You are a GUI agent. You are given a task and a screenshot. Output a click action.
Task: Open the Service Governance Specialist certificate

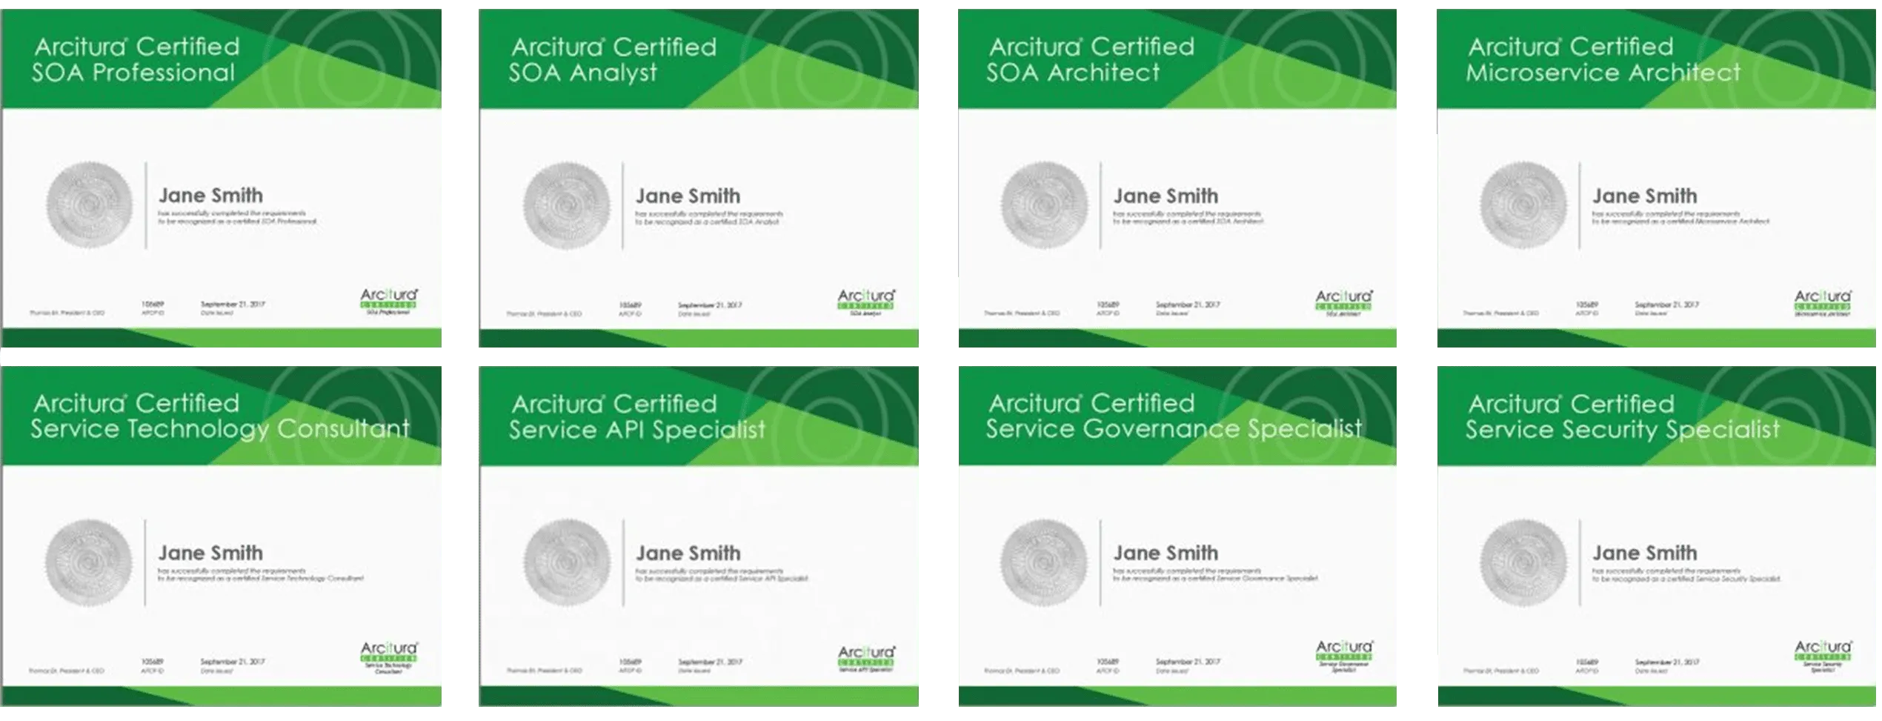[1177, 536]
